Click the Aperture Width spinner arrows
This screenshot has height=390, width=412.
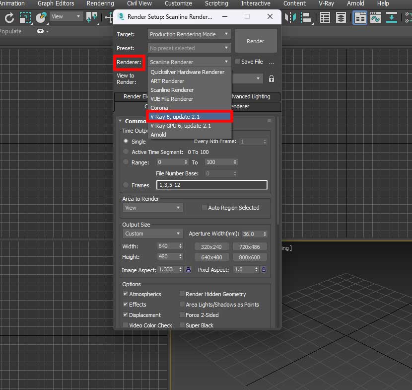[265, 234]
